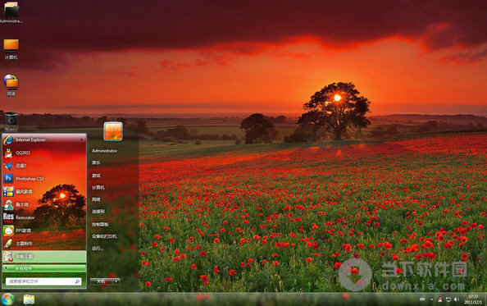The image size is (487, 306).
Task: Click the Start menu search box
Action: [43, 281]
